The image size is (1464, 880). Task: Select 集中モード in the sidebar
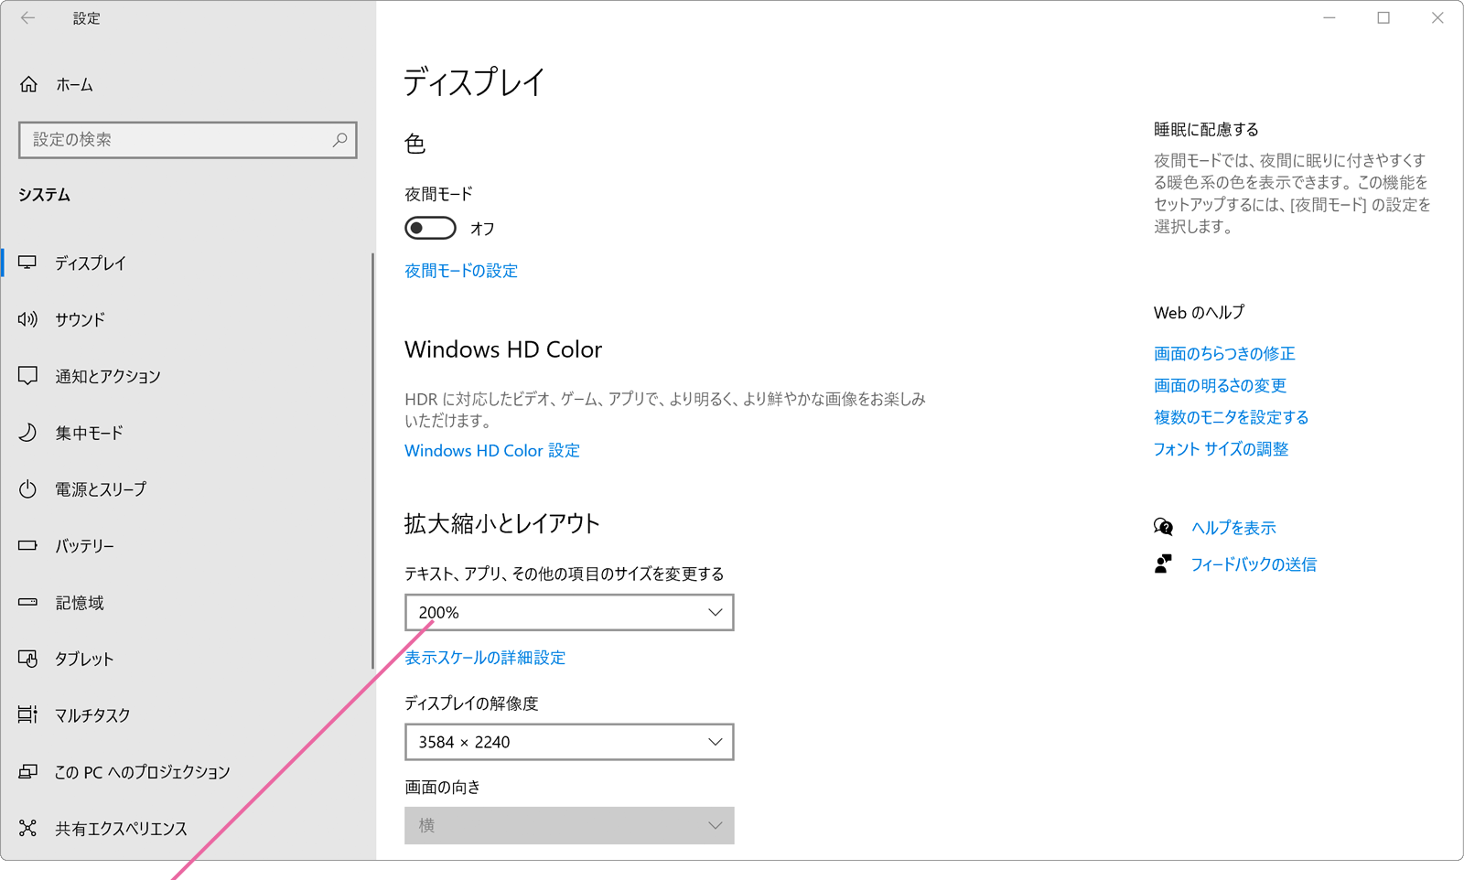[x=188, y=433]
